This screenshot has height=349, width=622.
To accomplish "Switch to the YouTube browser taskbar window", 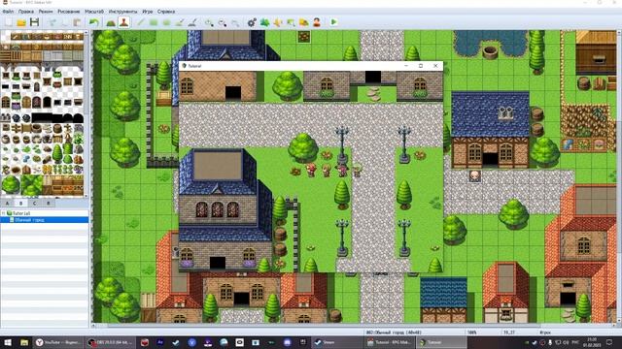I will coord(58,342).
